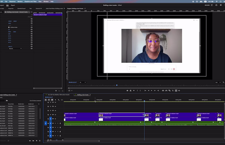Screen dimensions: 225x145
Task: Enable voice-over record on A1 track
Action: [60, 123]
